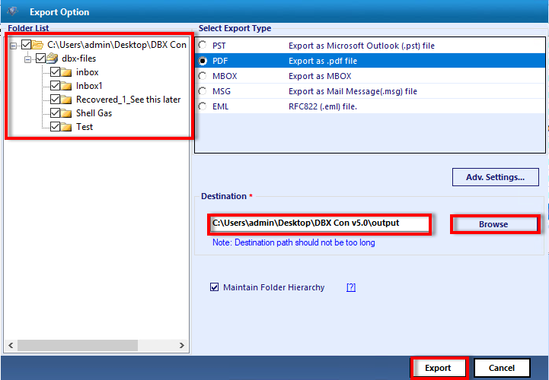The width and height of the screenshot is (549, 380).
Task: Choose the MSG Mail Message export row
Action: [370, 91]
